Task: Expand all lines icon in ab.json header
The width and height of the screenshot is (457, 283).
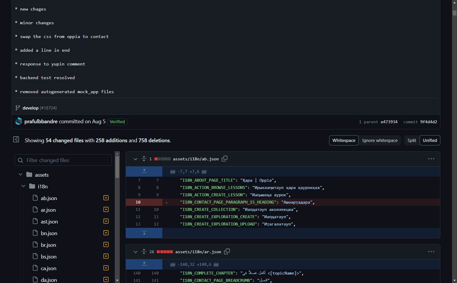Action: 144,159
